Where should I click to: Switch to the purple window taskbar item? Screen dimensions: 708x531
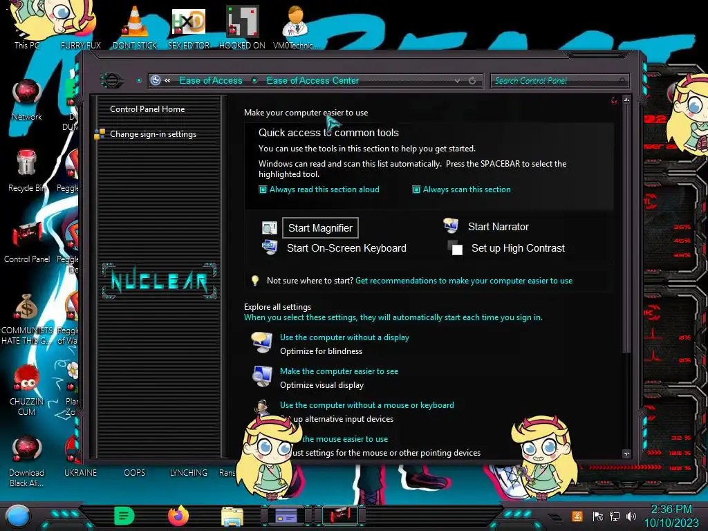[286, 516]
